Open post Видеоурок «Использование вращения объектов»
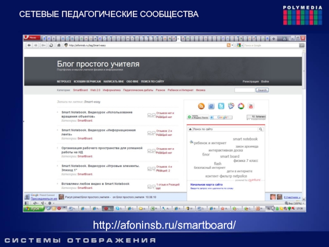The image size is (329, 247). 97,114
